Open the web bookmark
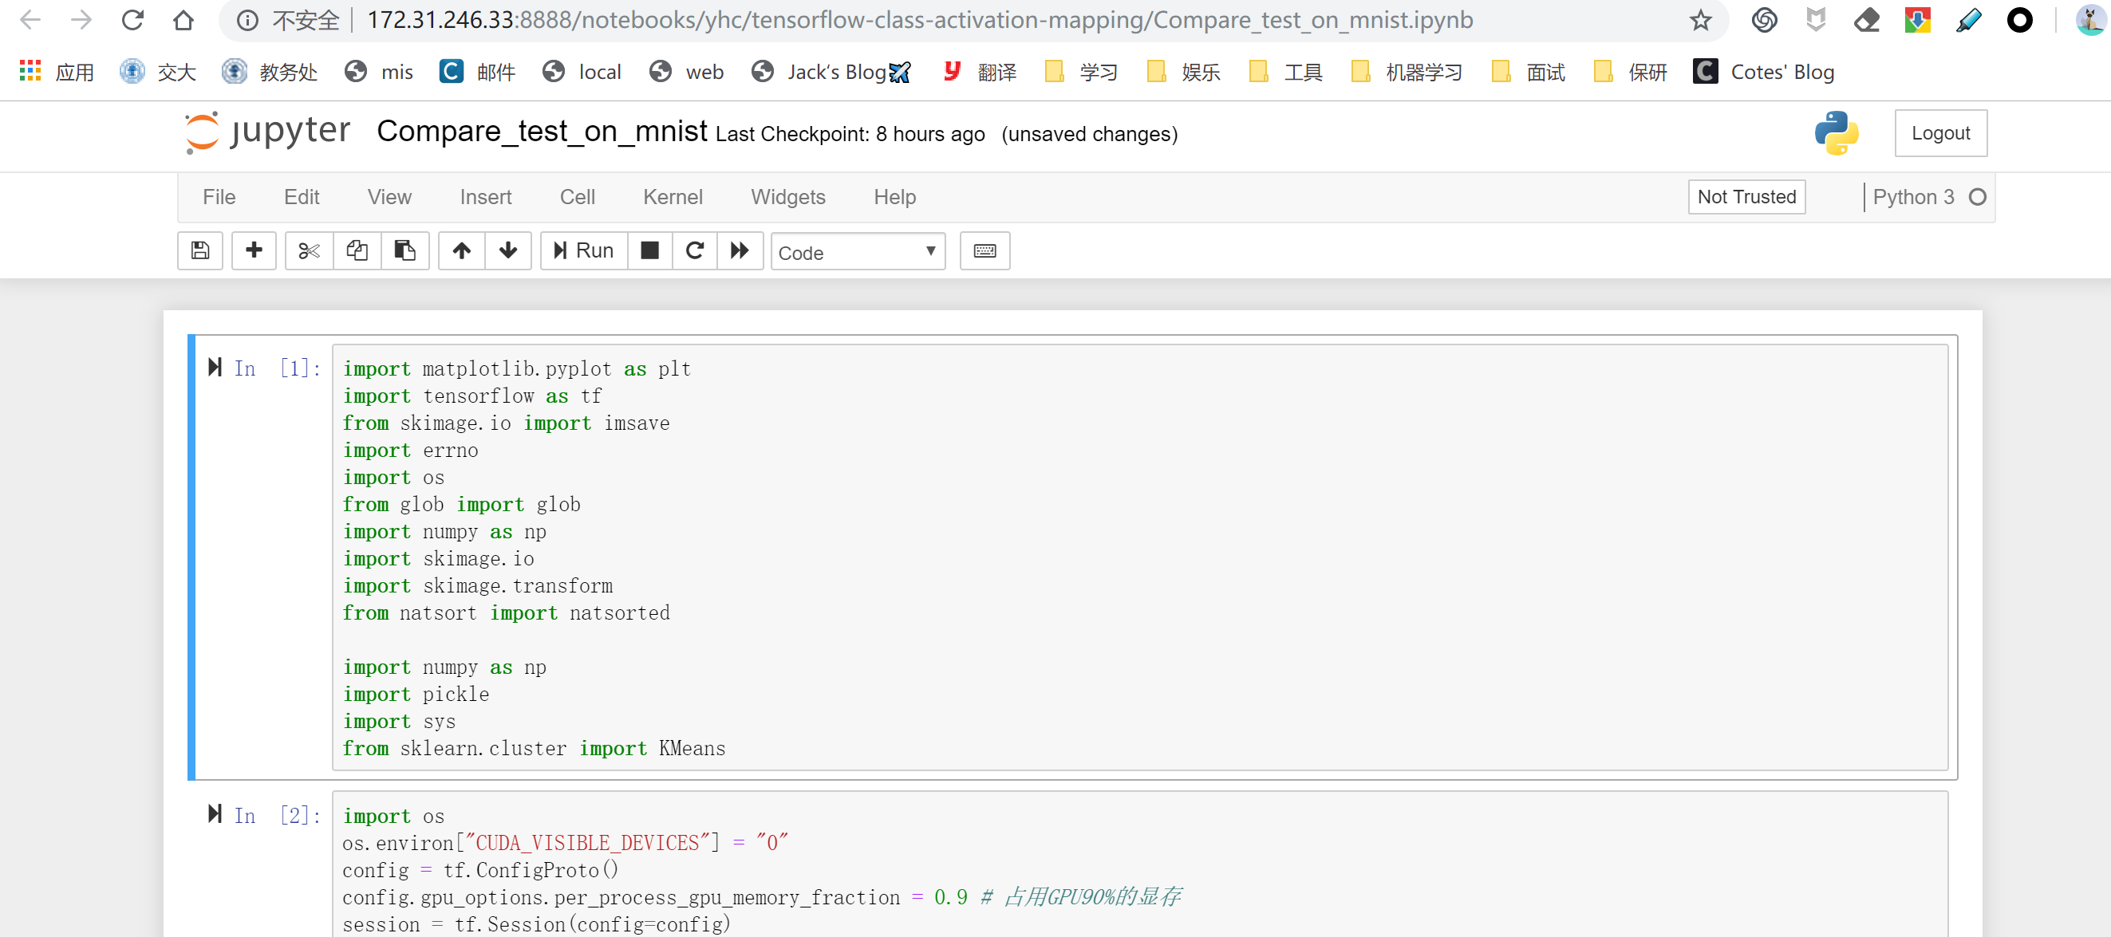The height and width of the screenshot is (937, 2111). (x=687, y=72)
